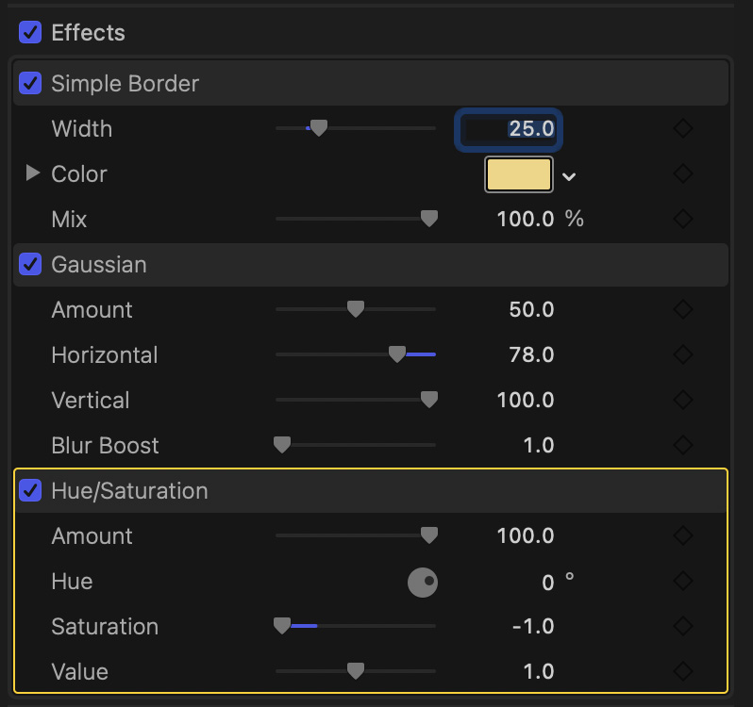Screen dimensions: 753x707
Task: Click keyframe diamond for Saturation parameter
Action: tap(683, 627)
